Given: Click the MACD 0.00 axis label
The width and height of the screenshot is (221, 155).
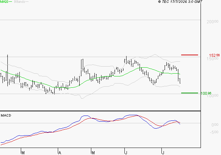Looking at the screenshot, I should [x=215, y=125].
